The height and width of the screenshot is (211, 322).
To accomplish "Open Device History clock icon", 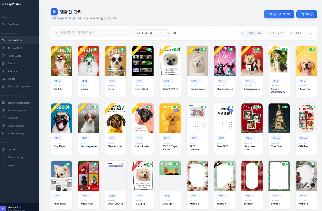I will point(3,157).
